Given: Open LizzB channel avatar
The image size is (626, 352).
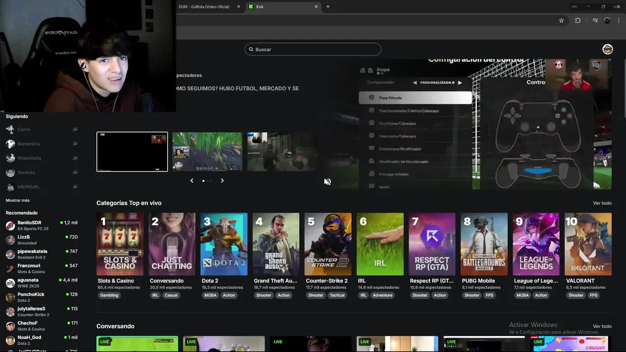Looking at the screenshot, I should pos(10,240).
